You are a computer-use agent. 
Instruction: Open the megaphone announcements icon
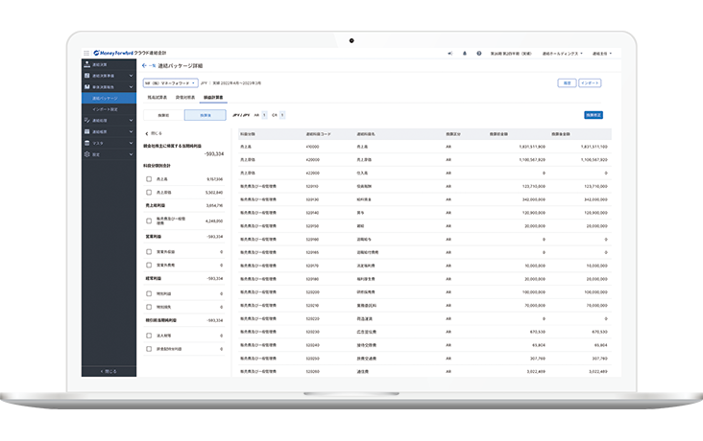(450, 54)
